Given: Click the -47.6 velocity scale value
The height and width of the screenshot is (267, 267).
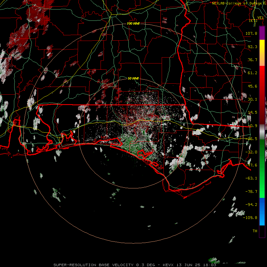Looking at the screenshot, I should click(x=251, y=165).
